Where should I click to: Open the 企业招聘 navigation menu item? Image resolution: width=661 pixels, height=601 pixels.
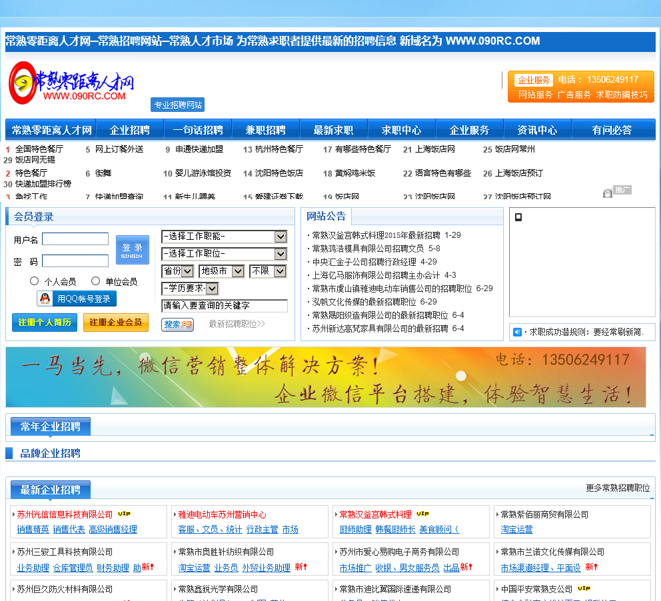pos(130,130)
